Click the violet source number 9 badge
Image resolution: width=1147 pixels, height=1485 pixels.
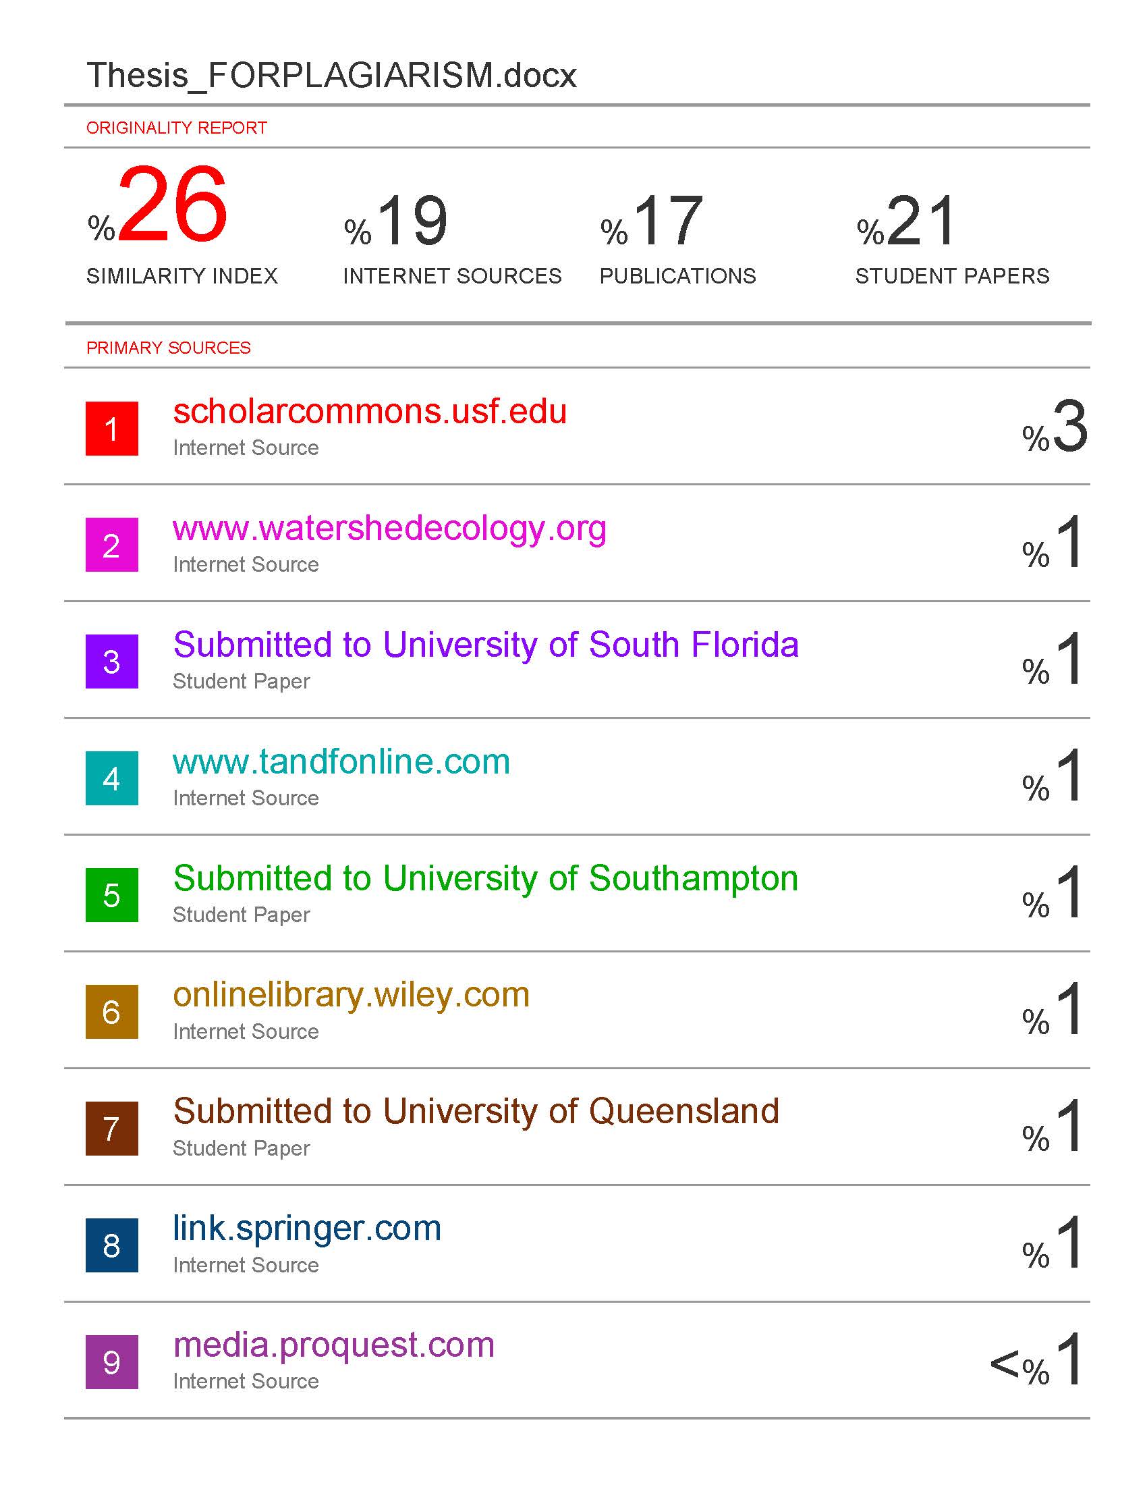click(x=111, y=1362)
